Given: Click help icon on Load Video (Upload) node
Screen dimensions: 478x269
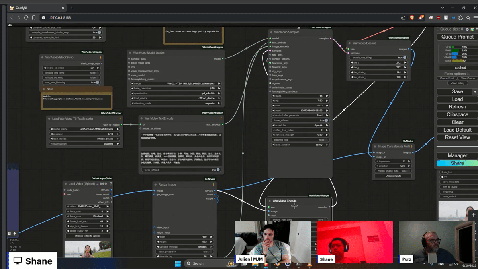Looking at the screenshot, I should click(x=111, y=184).
